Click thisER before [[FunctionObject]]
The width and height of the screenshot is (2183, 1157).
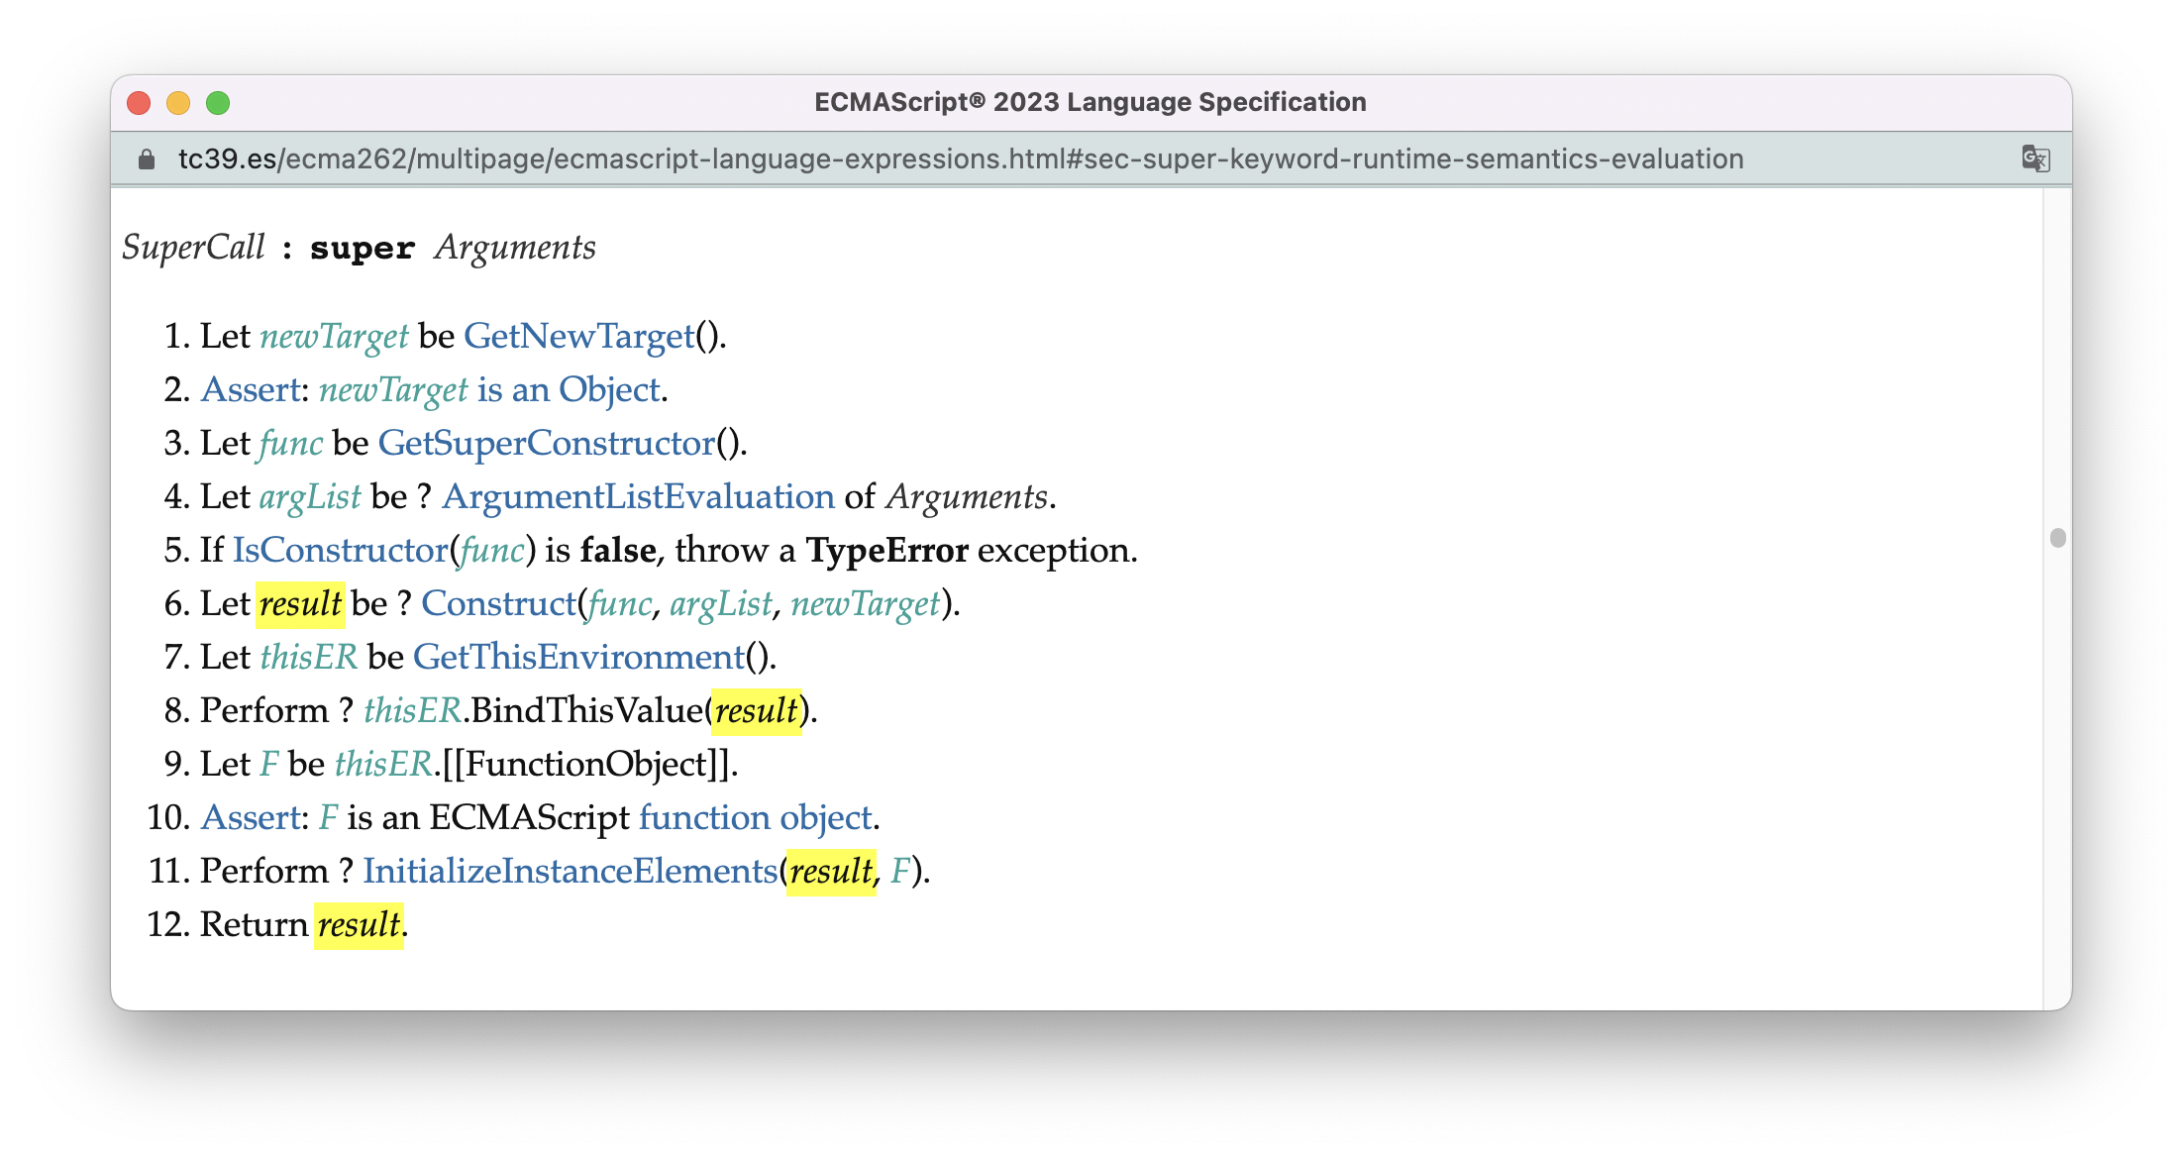[384, 764]
